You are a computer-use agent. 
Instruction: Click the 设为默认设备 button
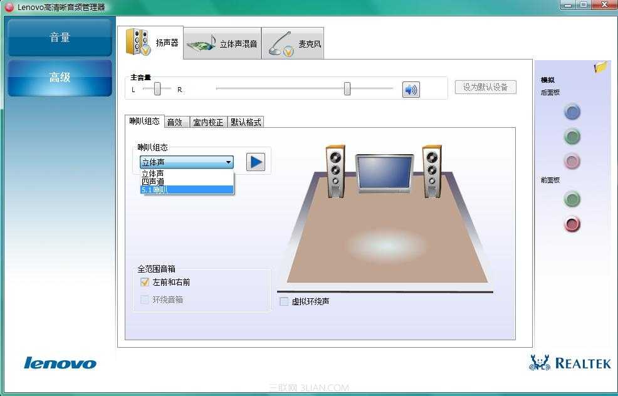485,87
